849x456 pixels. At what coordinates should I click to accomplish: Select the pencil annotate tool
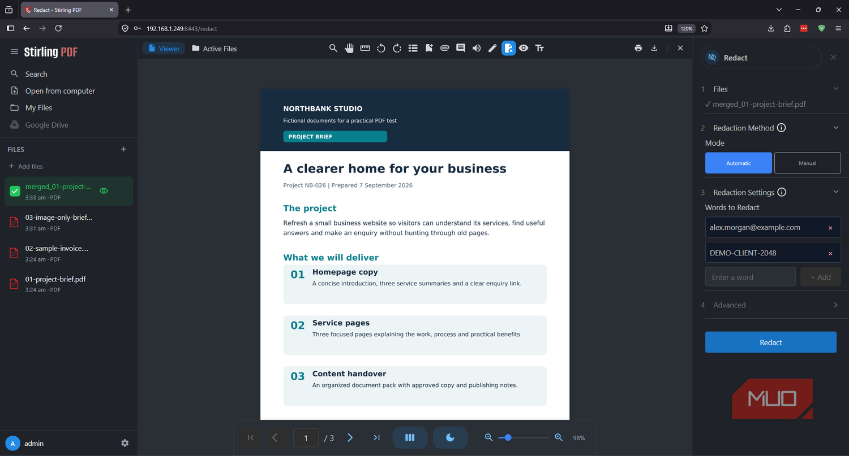[x=492, y=49]
